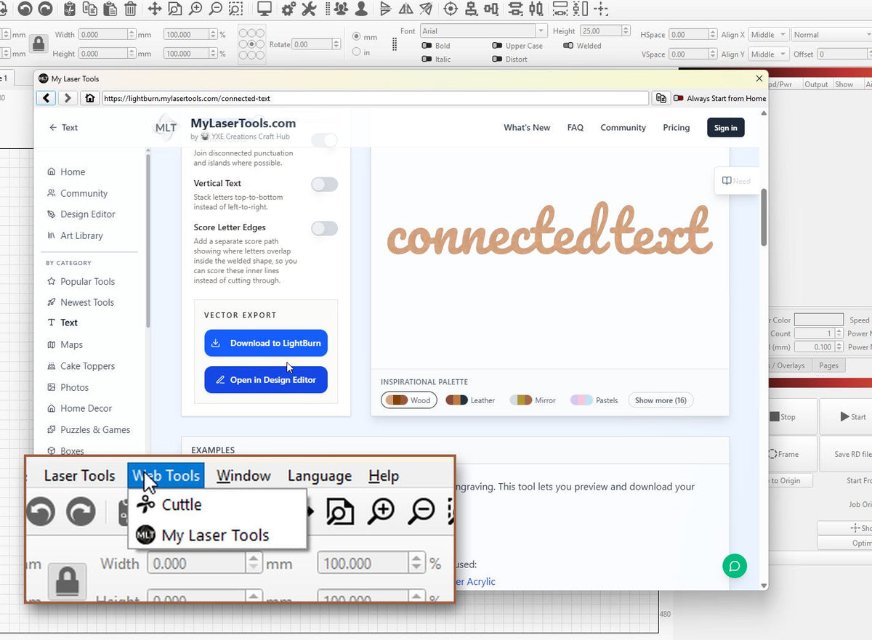Select the Pastels palette swatch

point(594,400)
